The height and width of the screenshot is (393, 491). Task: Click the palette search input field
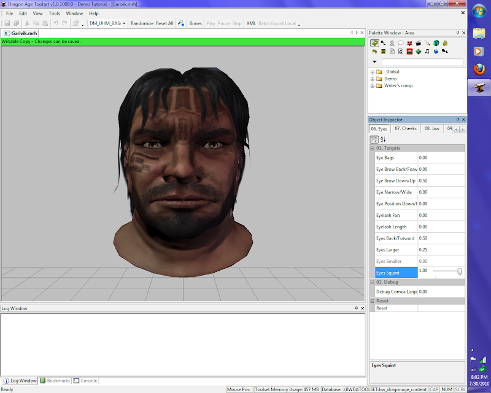pos(422,62)
